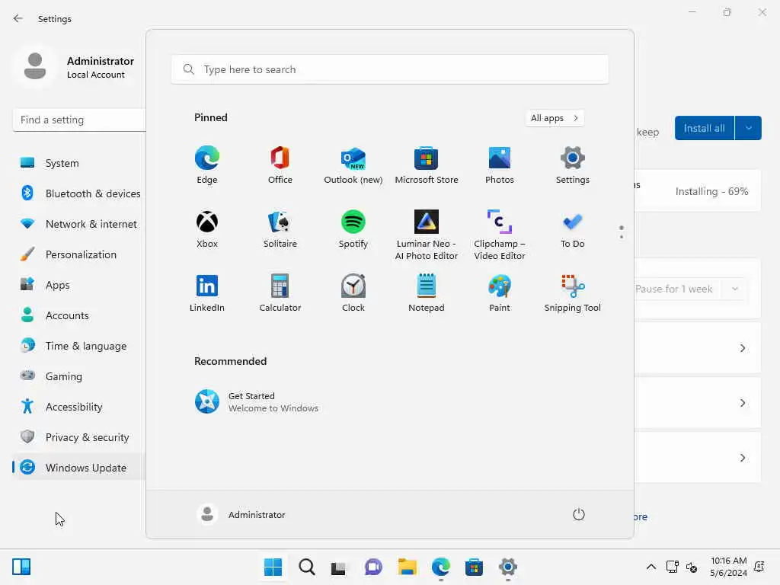Select System in Settings sidebar
780x585 pixels.
click(79, 163)
